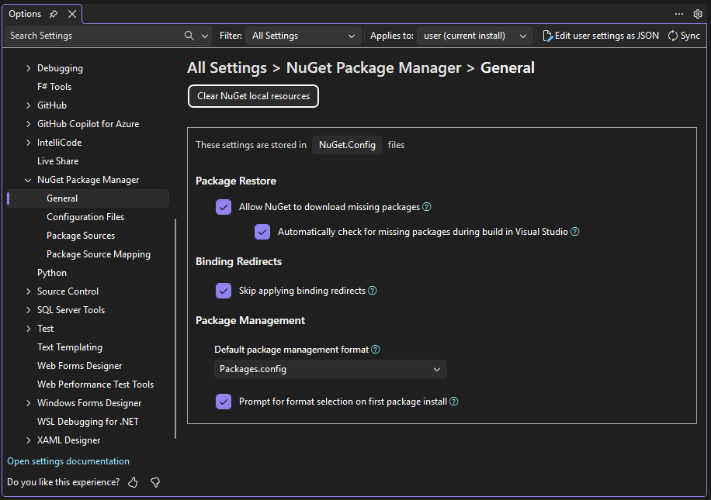Open settings documentation link
The width and height of the screenshot is (711, 500).
click(68, 460)
